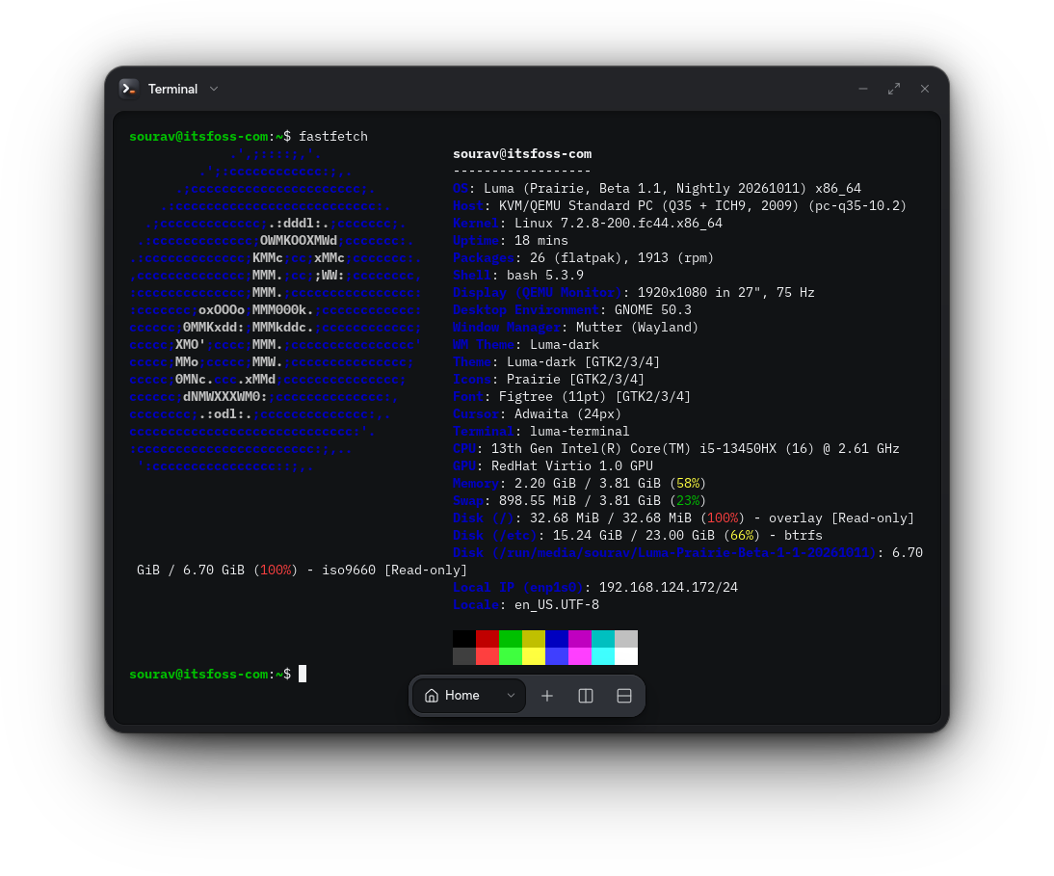Click the swap '23%' percentage
The width and height of the screenshot is (1054, 876).
click(x=688, y=501)
